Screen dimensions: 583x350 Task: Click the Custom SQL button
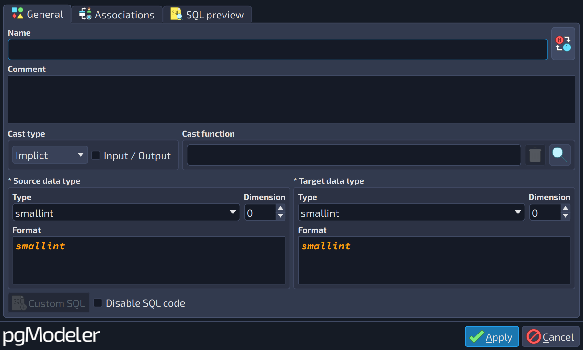click(x=49, y=303)
